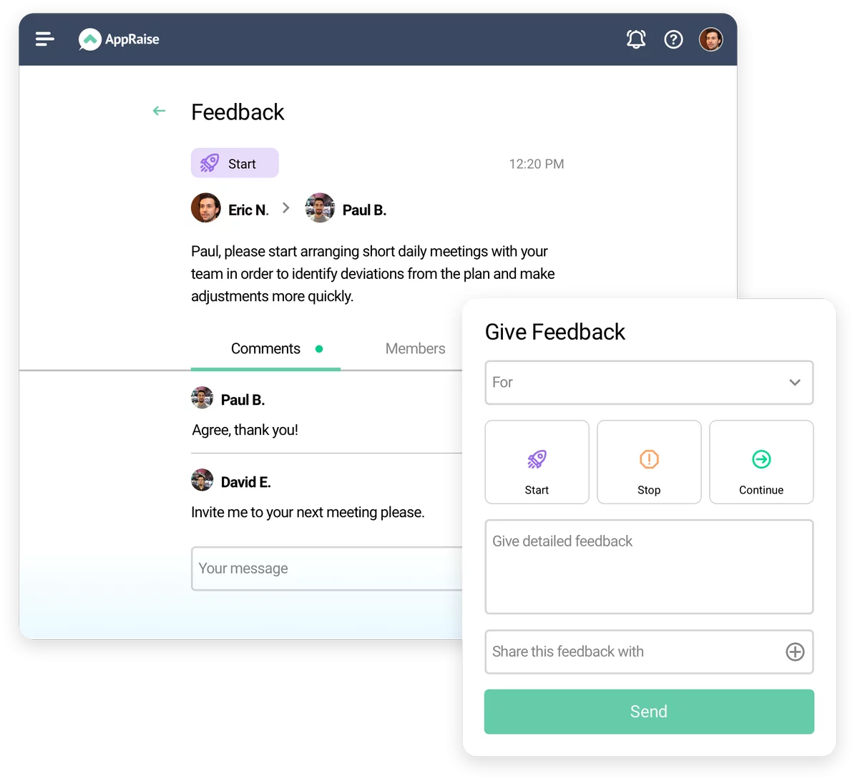This screenshot has height=781, width=855.
Task: Go back using the green arrow
Action: [159, 111]
